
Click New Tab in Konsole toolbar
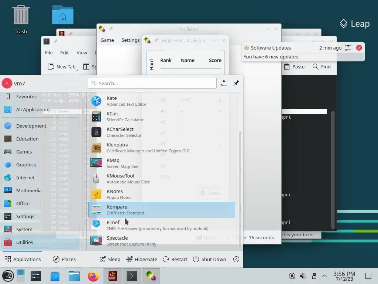pos(63,67)
